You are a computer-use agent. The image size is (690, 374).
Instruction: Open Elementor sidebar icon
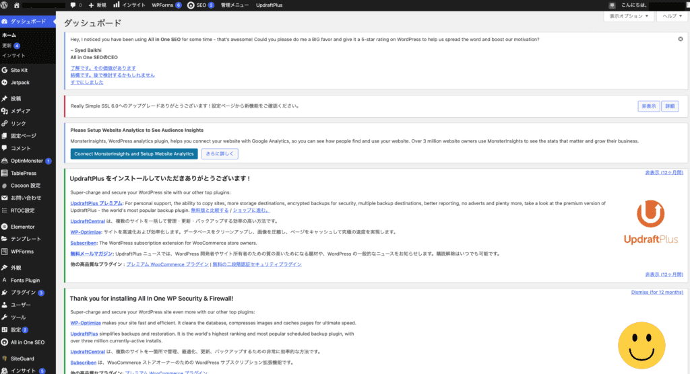point(5,226)
